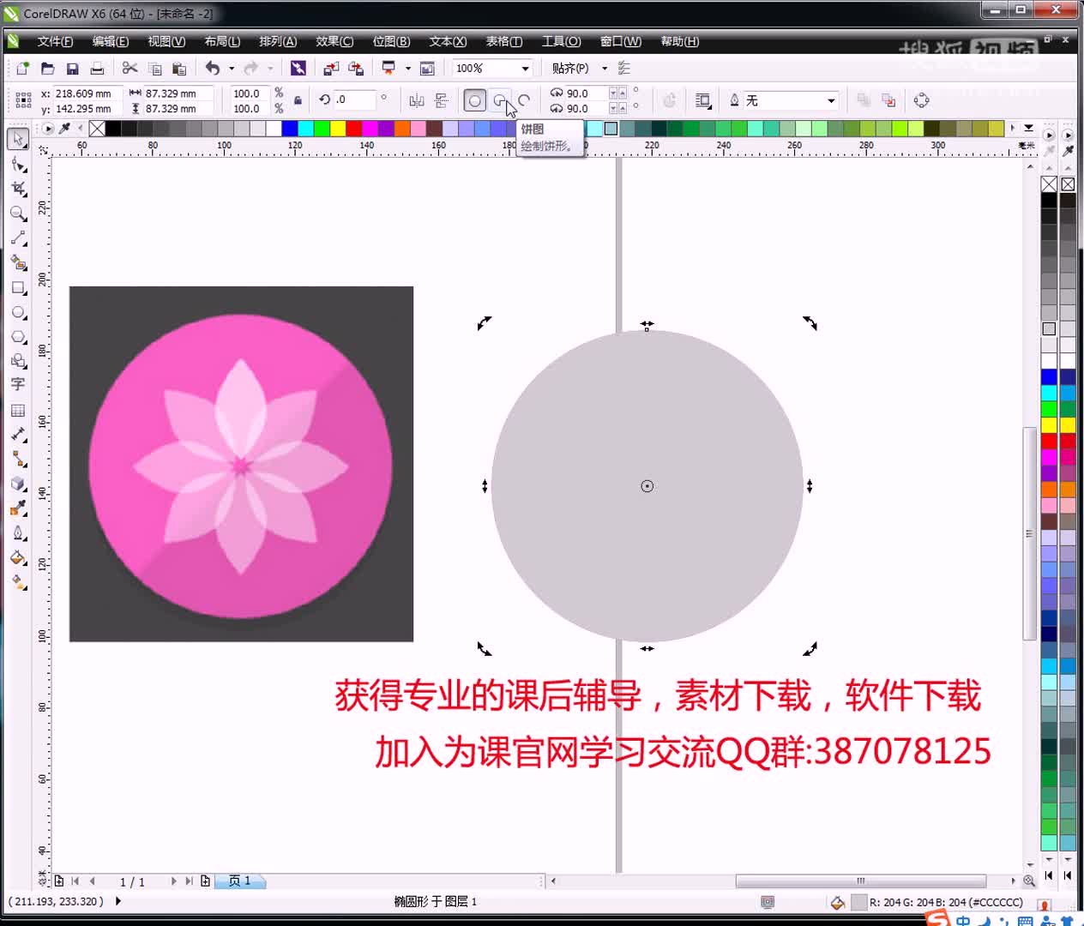Open the 布局(L) menu

[222, 41]
